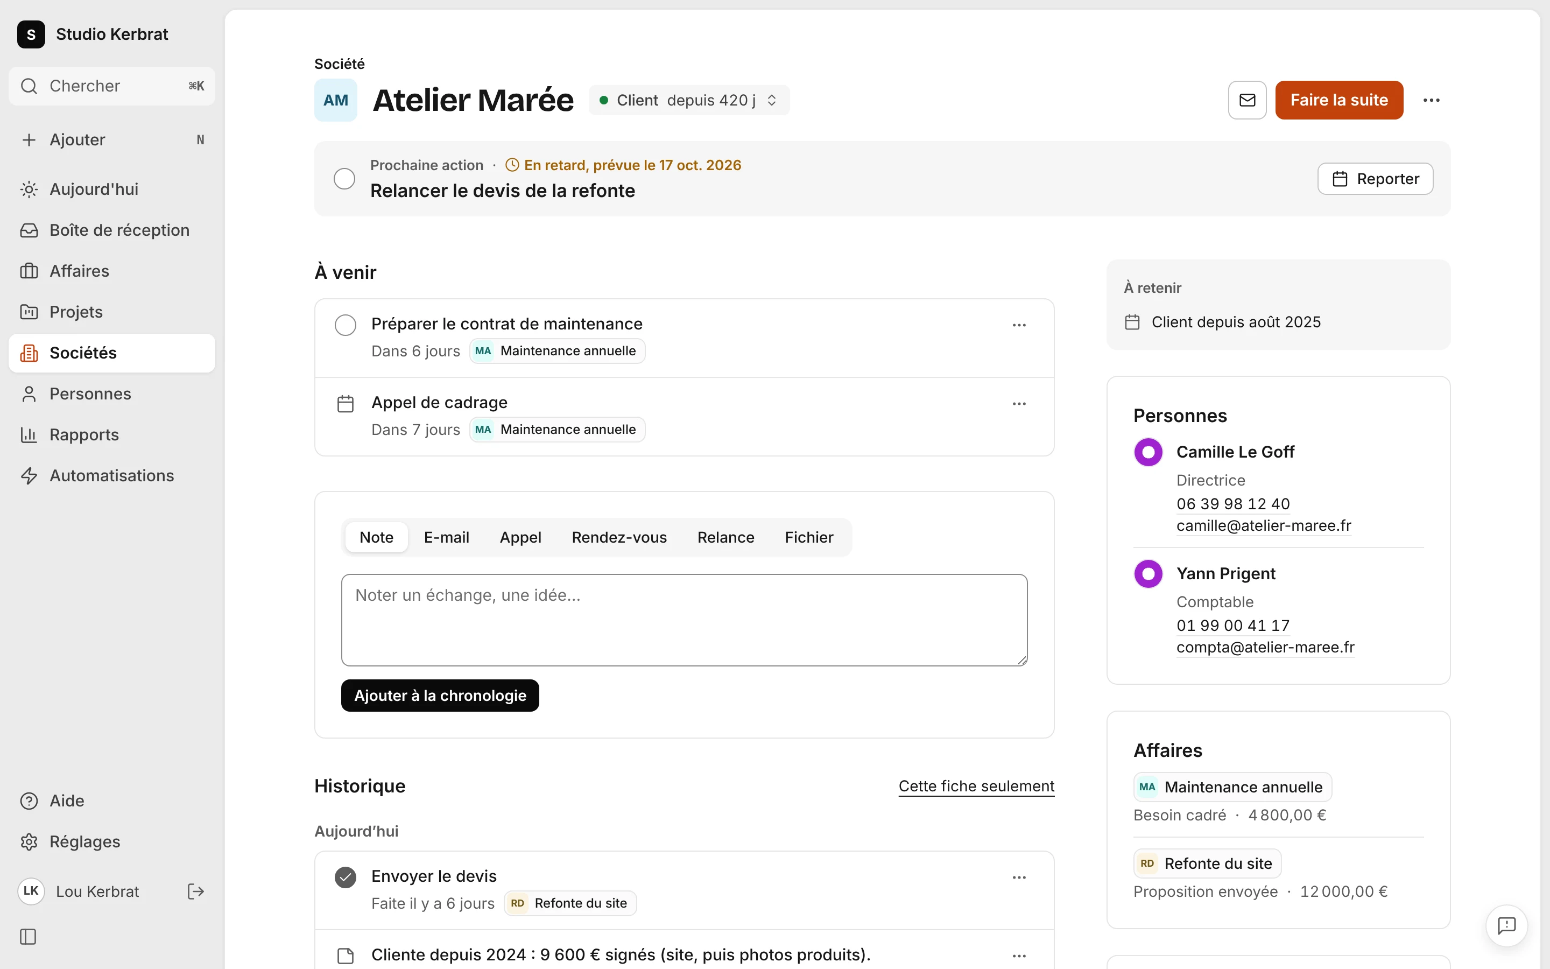Open Rapports in the sidebar
This screenshot has height=969, width=1550.
tap(112, 434)
